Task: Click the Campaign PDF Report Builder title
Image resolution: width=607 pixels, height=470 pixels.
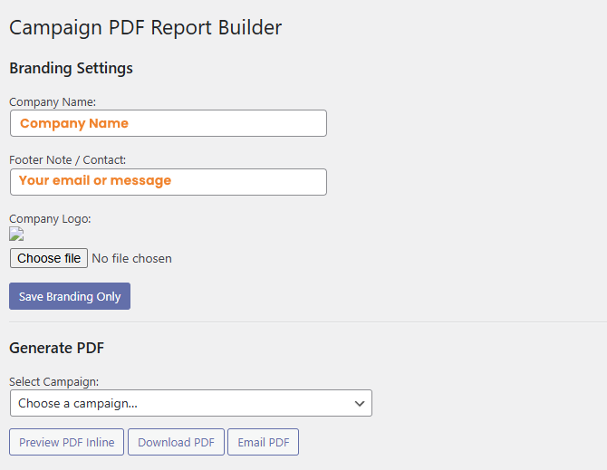Action: 145,27
